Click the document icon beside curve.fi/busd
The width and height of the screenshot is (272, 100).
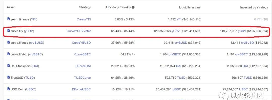[8, 42]
